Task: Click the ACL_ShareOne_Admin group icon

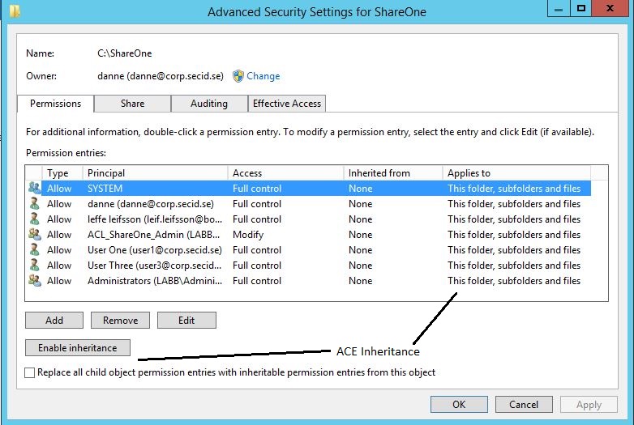Action: point(34,235)
